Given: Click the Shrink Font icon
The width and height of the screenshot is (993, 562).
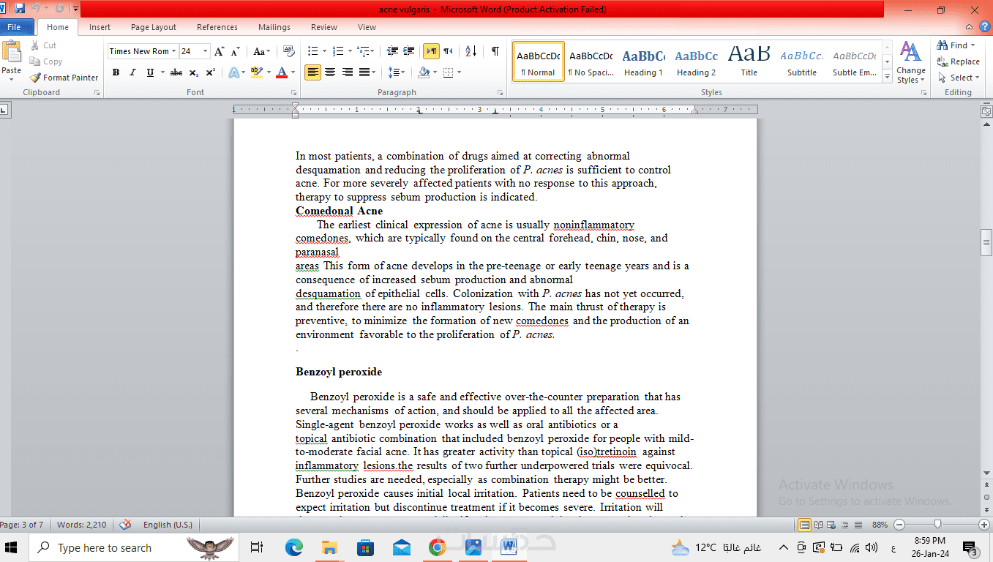Looking at the screenshot, I should (235, 51).
